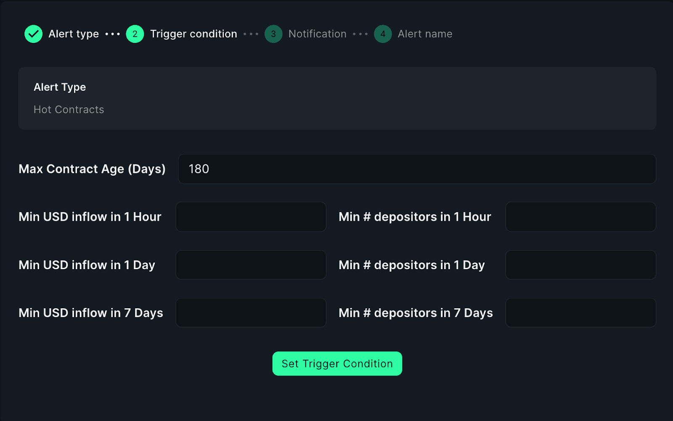
Task: Click the Min USD inflow in 7 Days label
Action: pos(91,313)
